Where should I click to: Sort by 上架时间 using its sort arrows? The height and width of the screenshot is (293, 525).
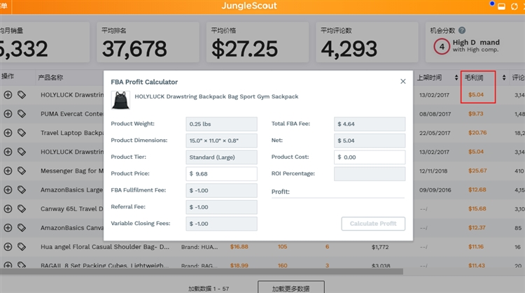456,78
